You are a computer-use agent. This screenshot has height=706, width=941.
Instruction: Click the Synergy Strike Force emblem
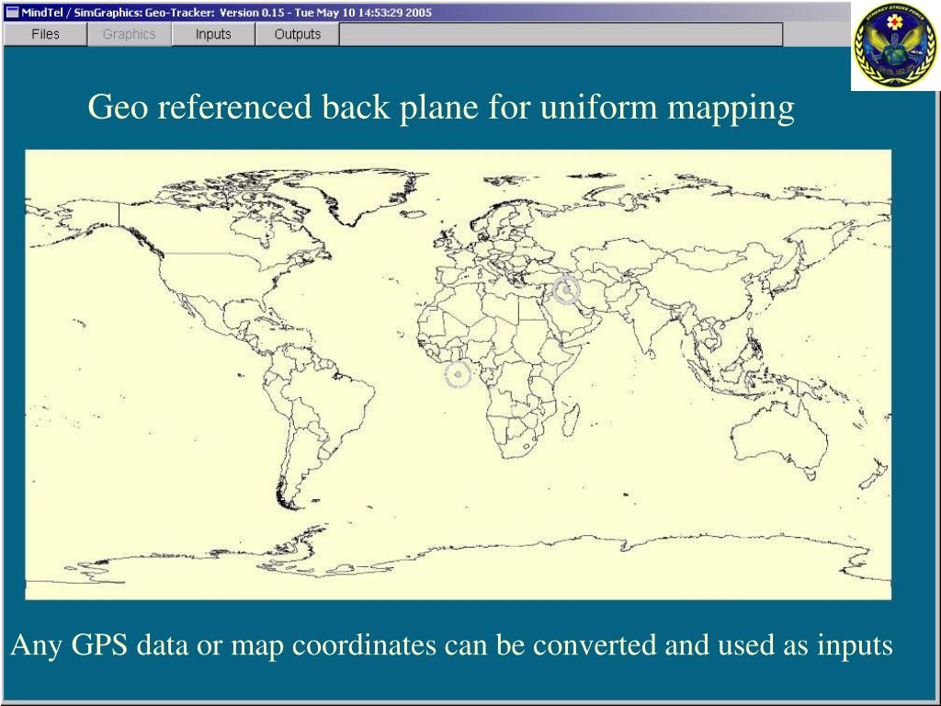pyautogui.click(x=895, y=46)
